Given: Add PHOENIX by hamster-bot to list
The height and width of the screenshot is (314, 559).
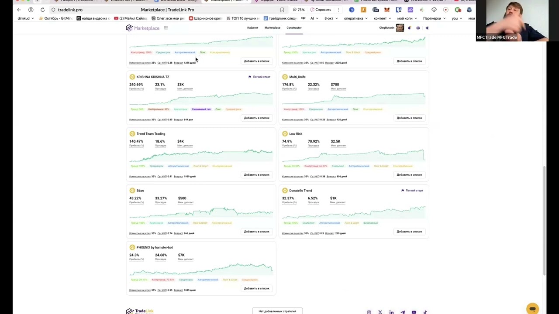Looking at the screenshot, I should (257, 288).
